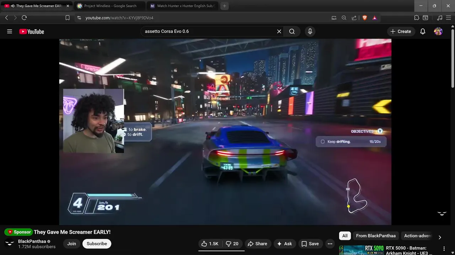Click the BlackPanthaa watermark on video
This screenshot has height=255, width=455.
click(442, 213)
